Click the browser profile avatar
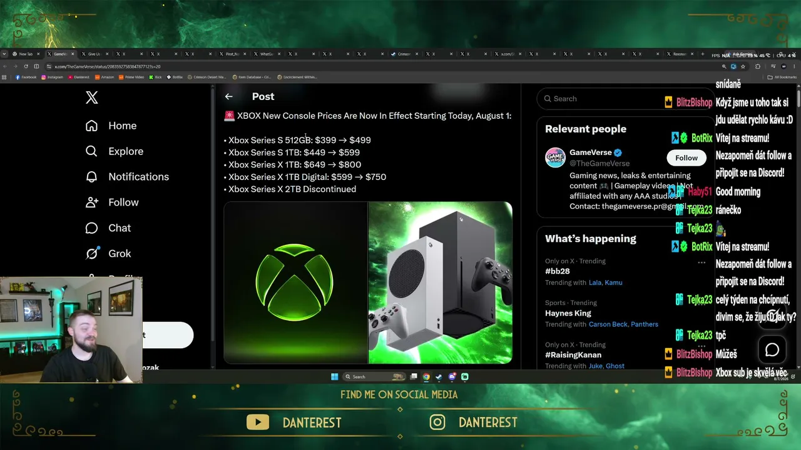This screenshot has width=801, height=450. coord(783,66)
